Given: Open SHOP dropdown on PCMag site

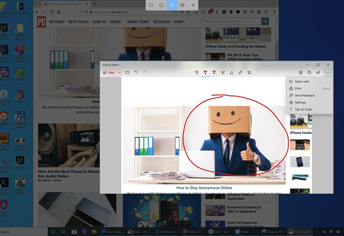Looking at the screenshot, I should click(x=180, y=21).
